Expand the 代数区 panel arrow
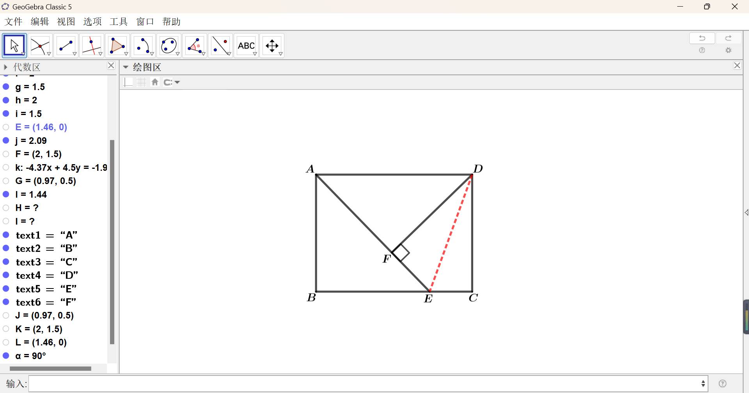Viewport: 749px width, 393px height. (x=5, y=67)
